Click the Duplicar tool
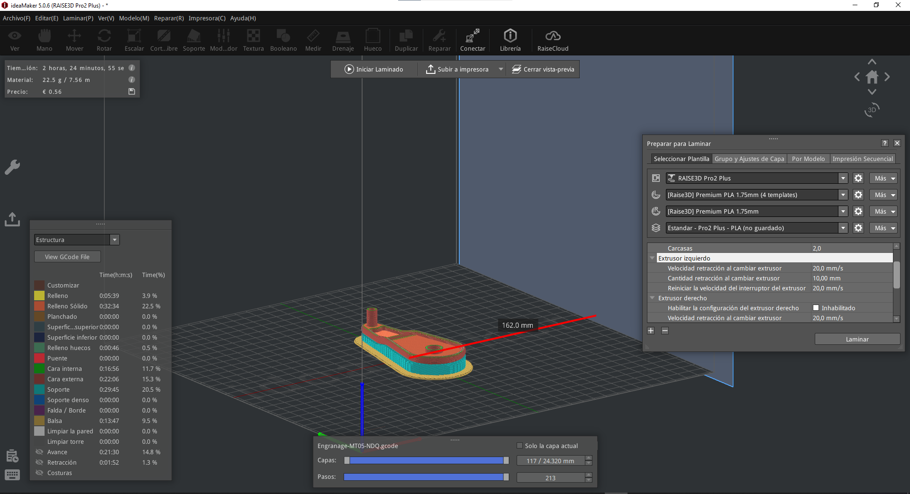The height and width of the screenshot is (494, 910). [407, 40]
